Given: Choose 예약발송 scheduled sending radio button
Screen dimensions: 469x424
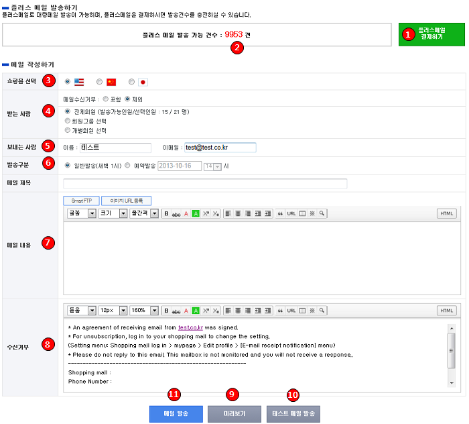Looking at the screenshot, I should click(128, 166).
